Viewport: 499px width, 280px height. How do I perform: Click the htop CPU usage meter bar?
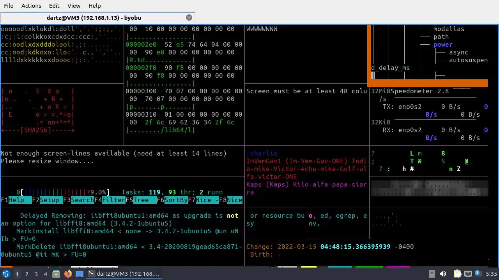click(x=63, y=192)
